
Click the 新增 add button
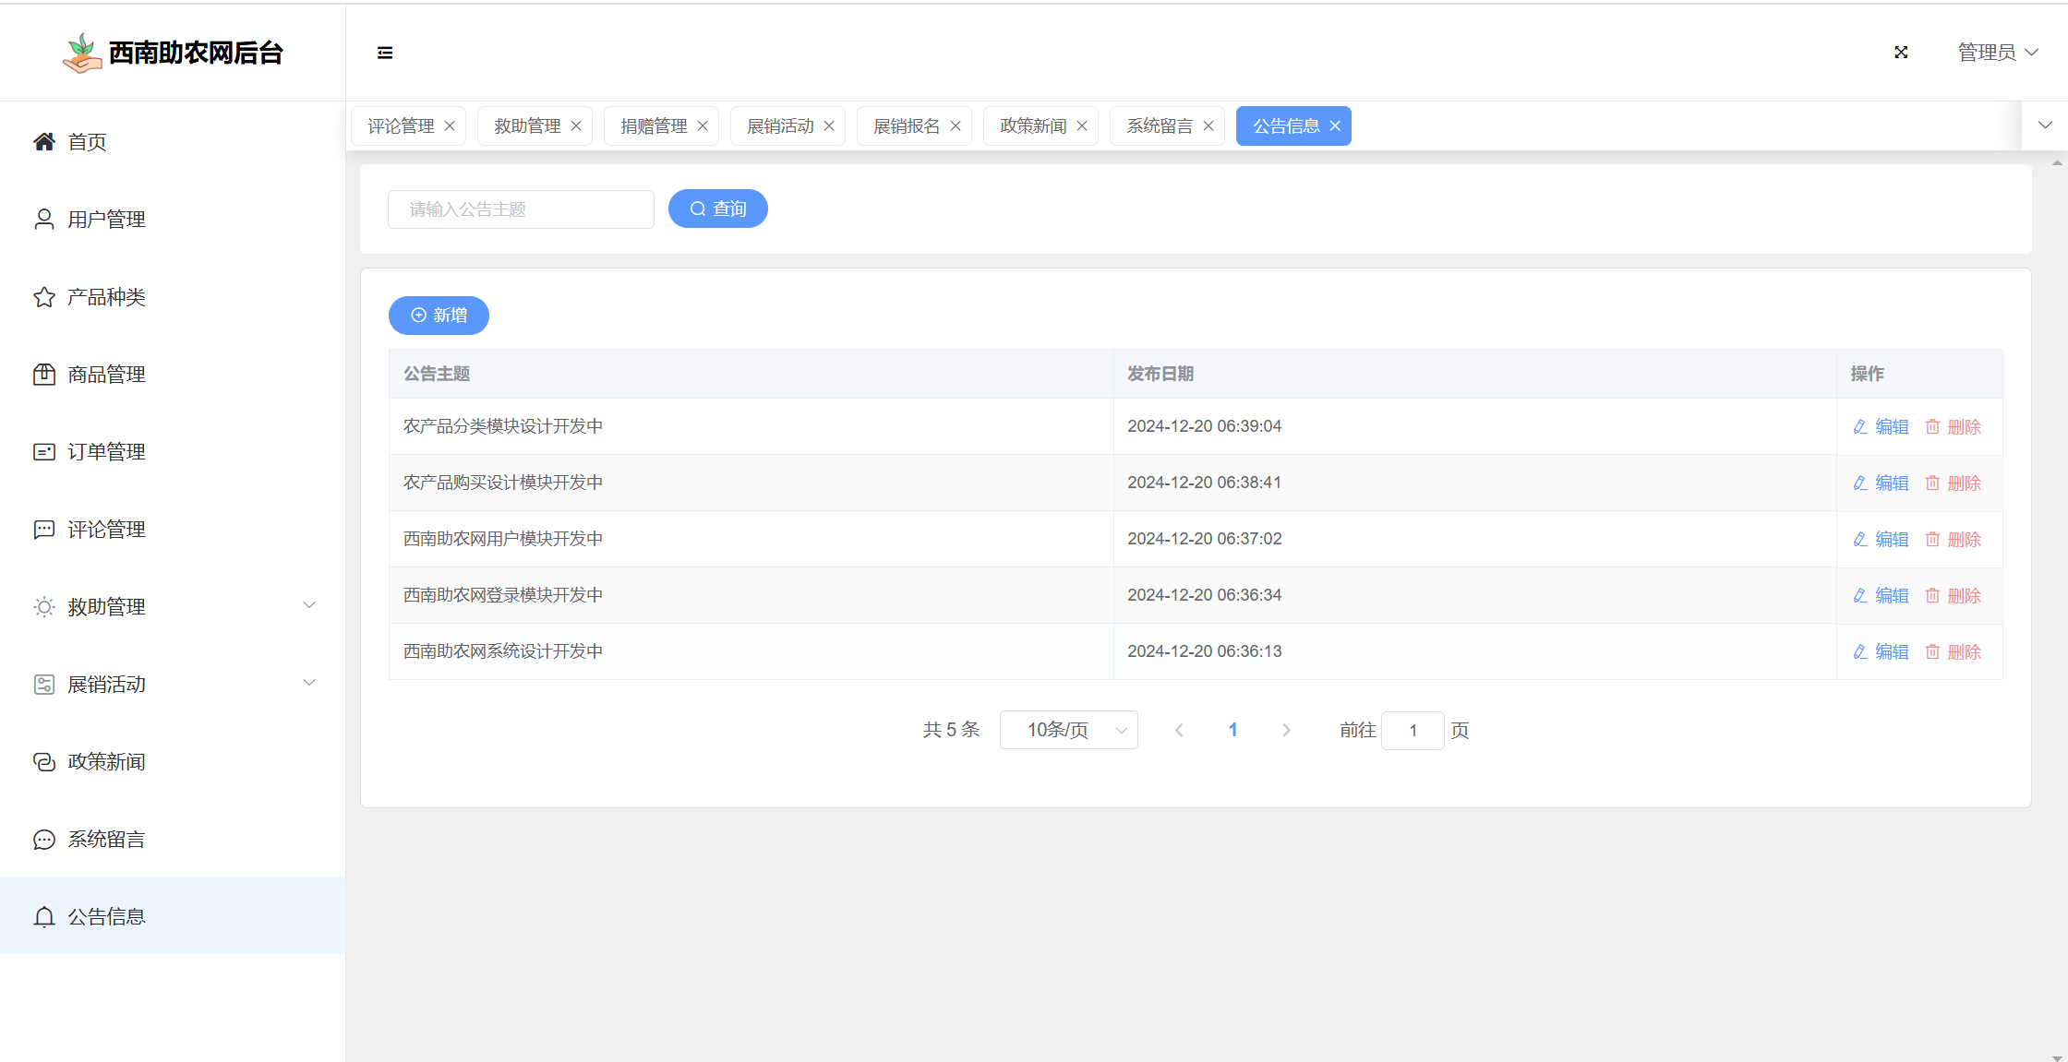[439, 316]
